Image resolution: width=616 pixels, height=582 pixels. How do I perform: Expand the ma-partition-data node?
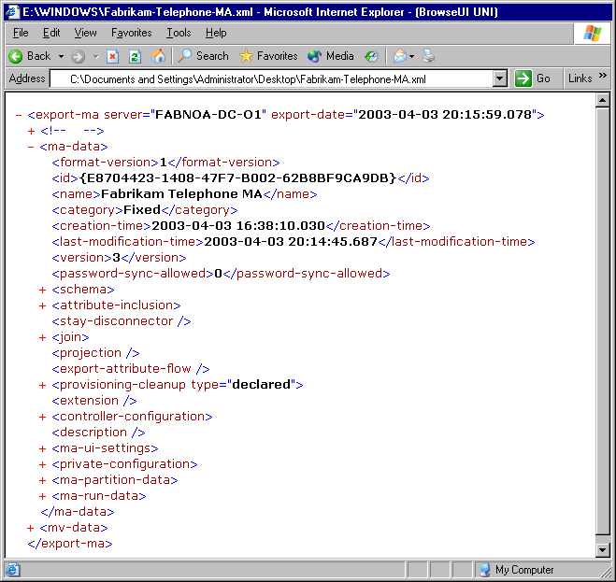point(42,481)
